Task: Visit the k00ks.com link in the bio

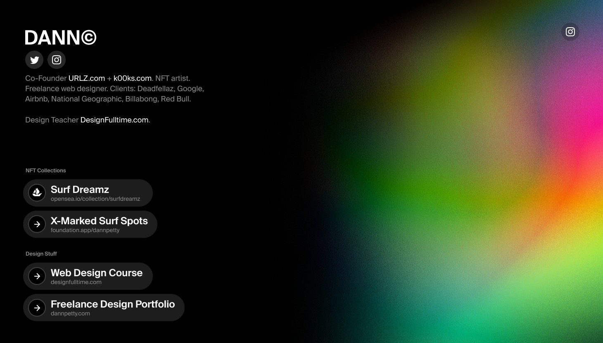Action: pos(133,78)
